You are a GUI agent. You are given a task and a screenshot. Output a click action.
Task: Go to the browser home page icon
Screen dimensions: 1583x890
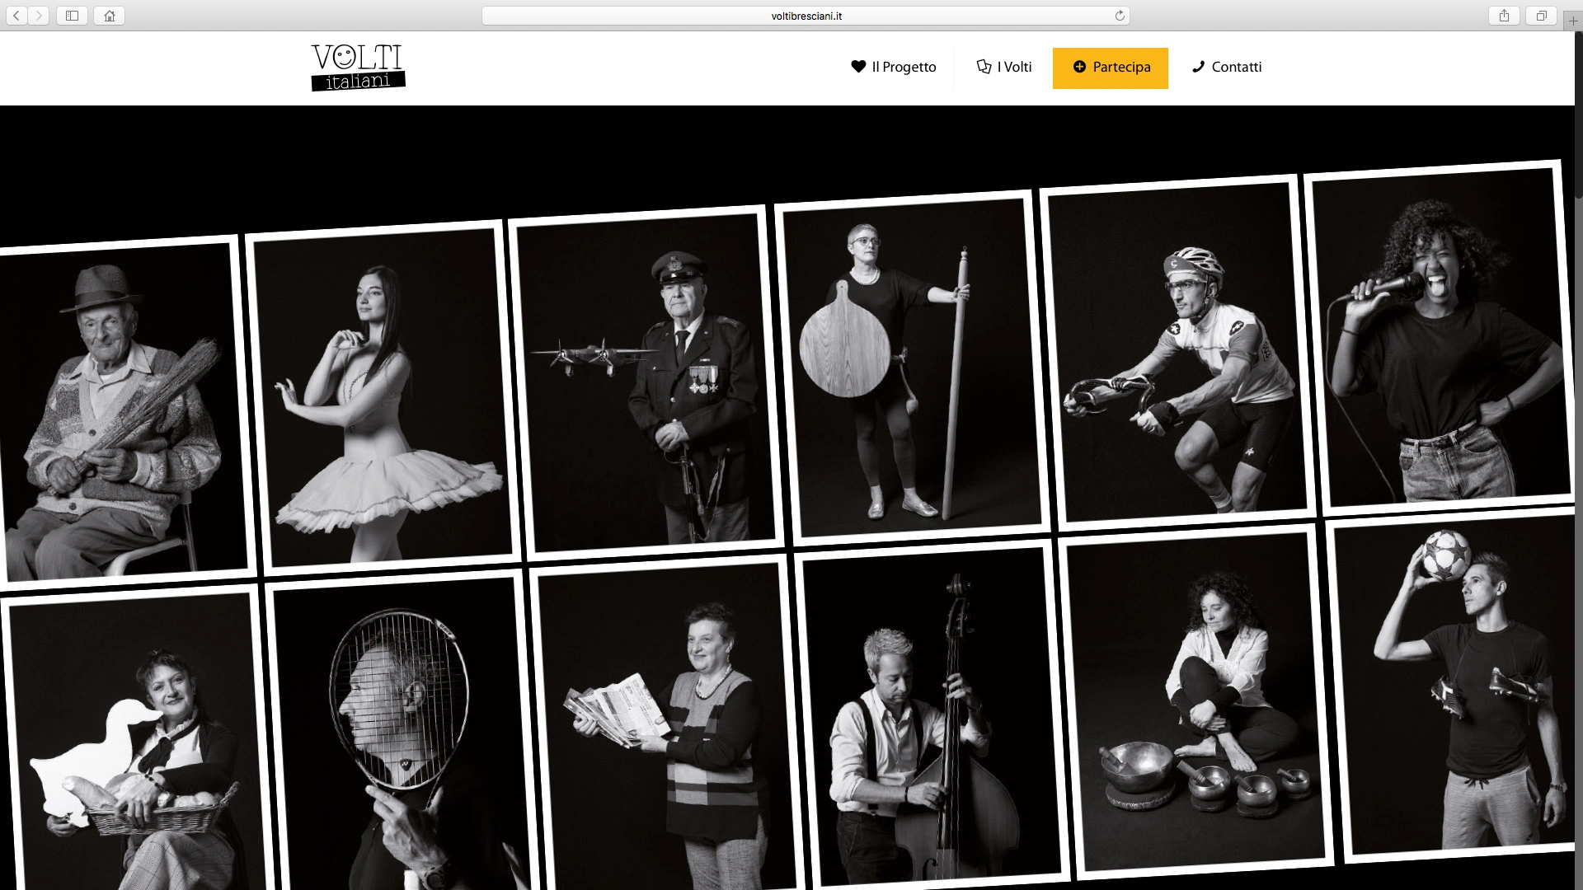[109, 16]
